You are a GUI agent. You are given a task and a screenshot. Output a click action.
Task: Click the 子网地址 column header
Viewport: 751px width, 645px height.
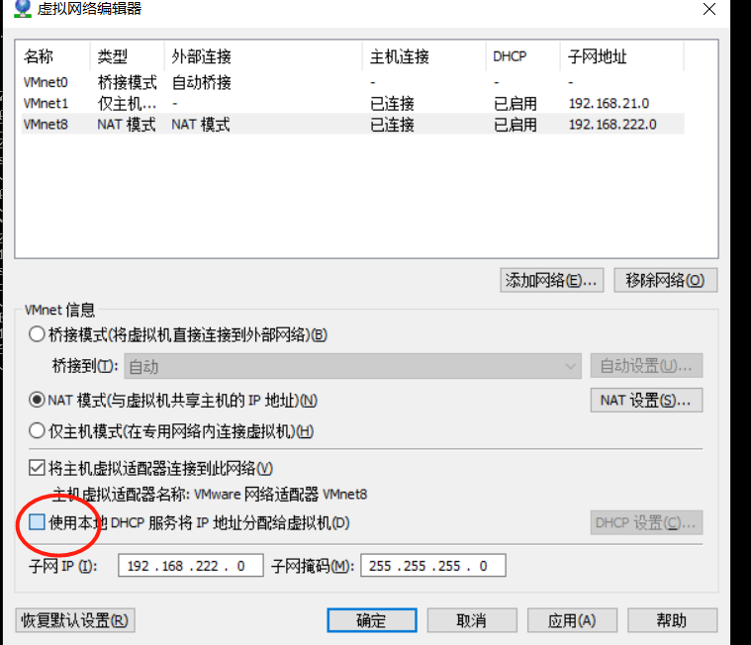click(622, 56)
